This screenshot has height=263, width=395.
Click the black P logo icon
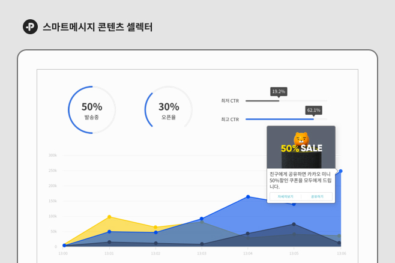point(30,26)
